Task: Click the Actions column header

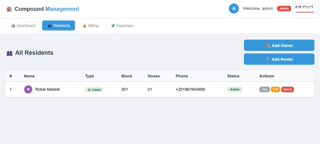Action: click(266, 76)
